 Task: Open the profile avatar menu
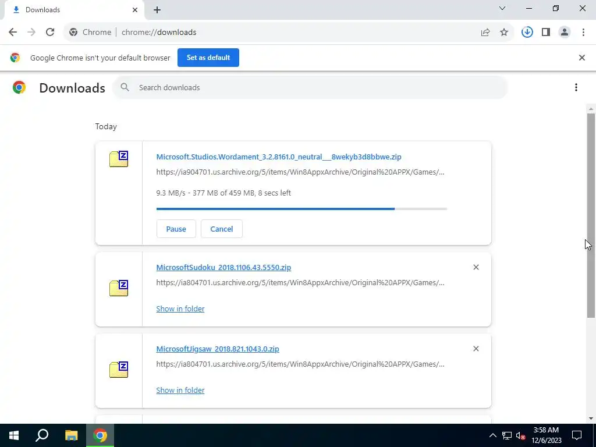(x=565, y=33)
